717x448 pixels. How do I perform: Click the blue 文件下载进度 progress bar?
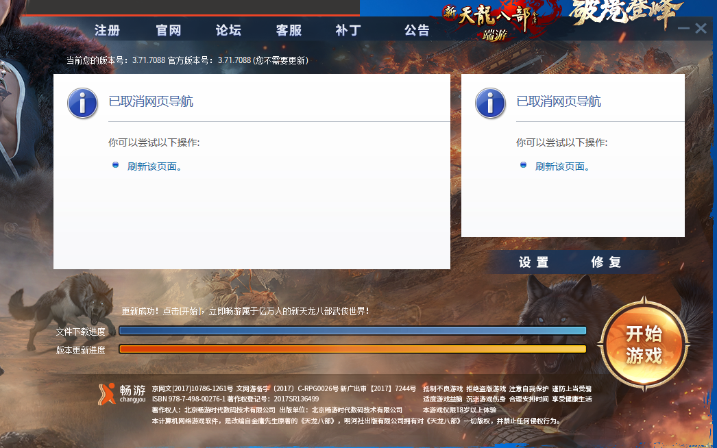[x=352, y=331]
